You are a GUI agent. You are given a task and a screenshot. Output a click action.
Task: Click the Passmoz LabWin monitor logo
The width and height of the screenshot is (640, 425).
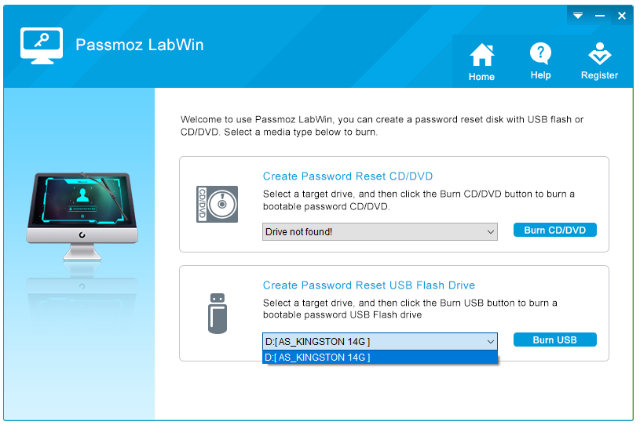pos(42,45)
